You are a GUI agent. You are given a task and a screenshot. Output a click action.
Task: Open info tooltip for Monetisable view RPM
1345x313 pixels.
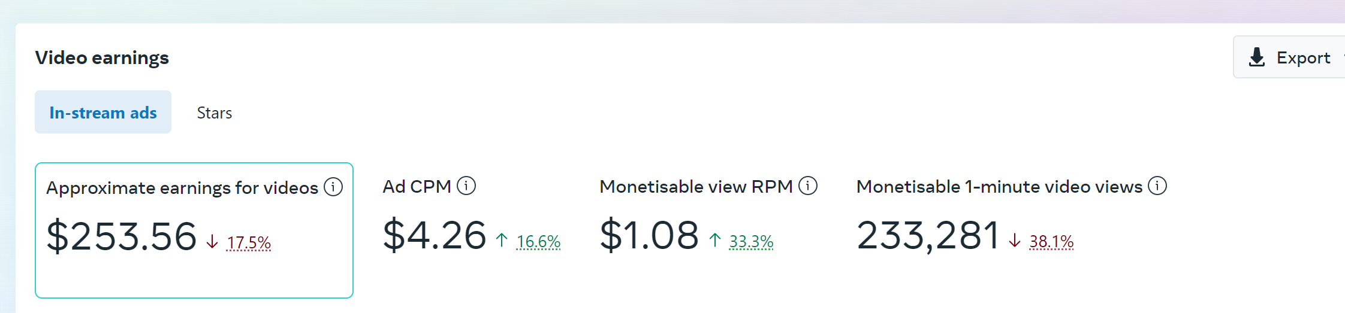[x=808, y=186]
